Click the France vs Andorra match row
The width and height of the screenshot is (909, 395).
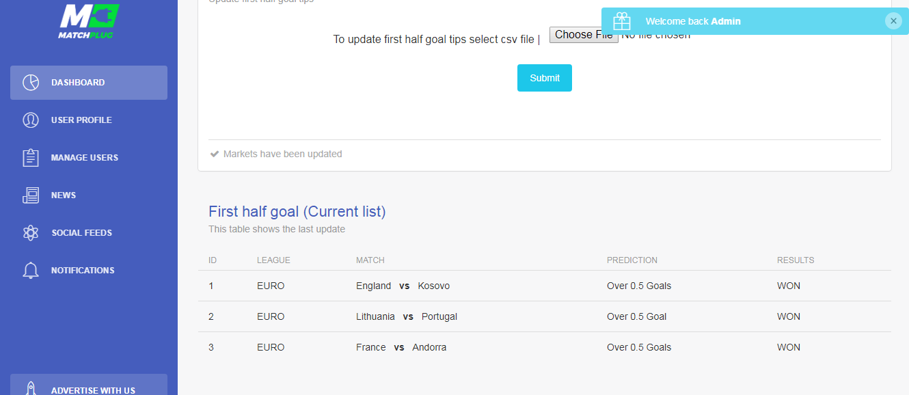[x=545, y=347]
